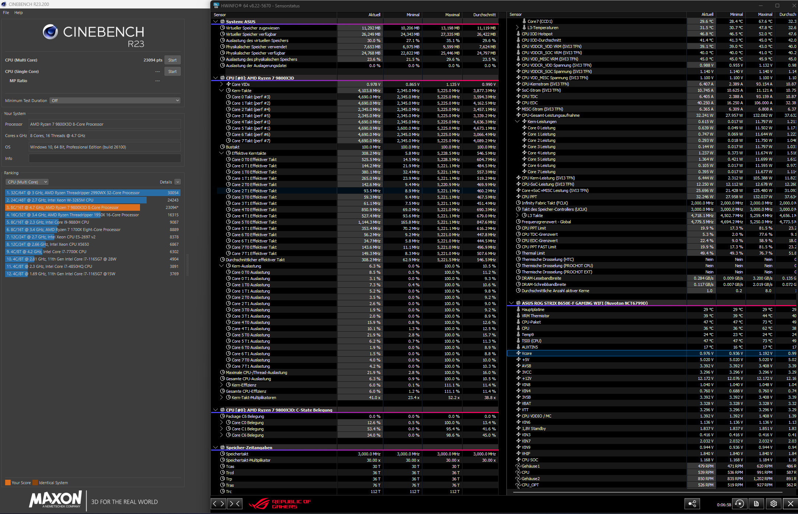Viewport: 798px width, 514px height.
Task: Expand the L3-Temperaturen node
Action: (x=517, y=28)
